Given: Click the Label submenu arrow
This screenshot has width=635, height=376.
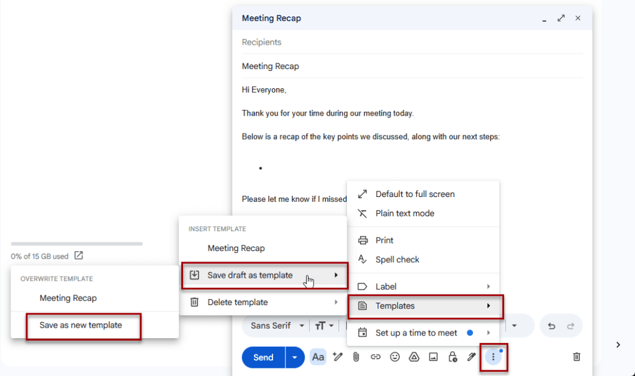Looking at the screenshot, I should pyautogui.click(x=489, y=287).
